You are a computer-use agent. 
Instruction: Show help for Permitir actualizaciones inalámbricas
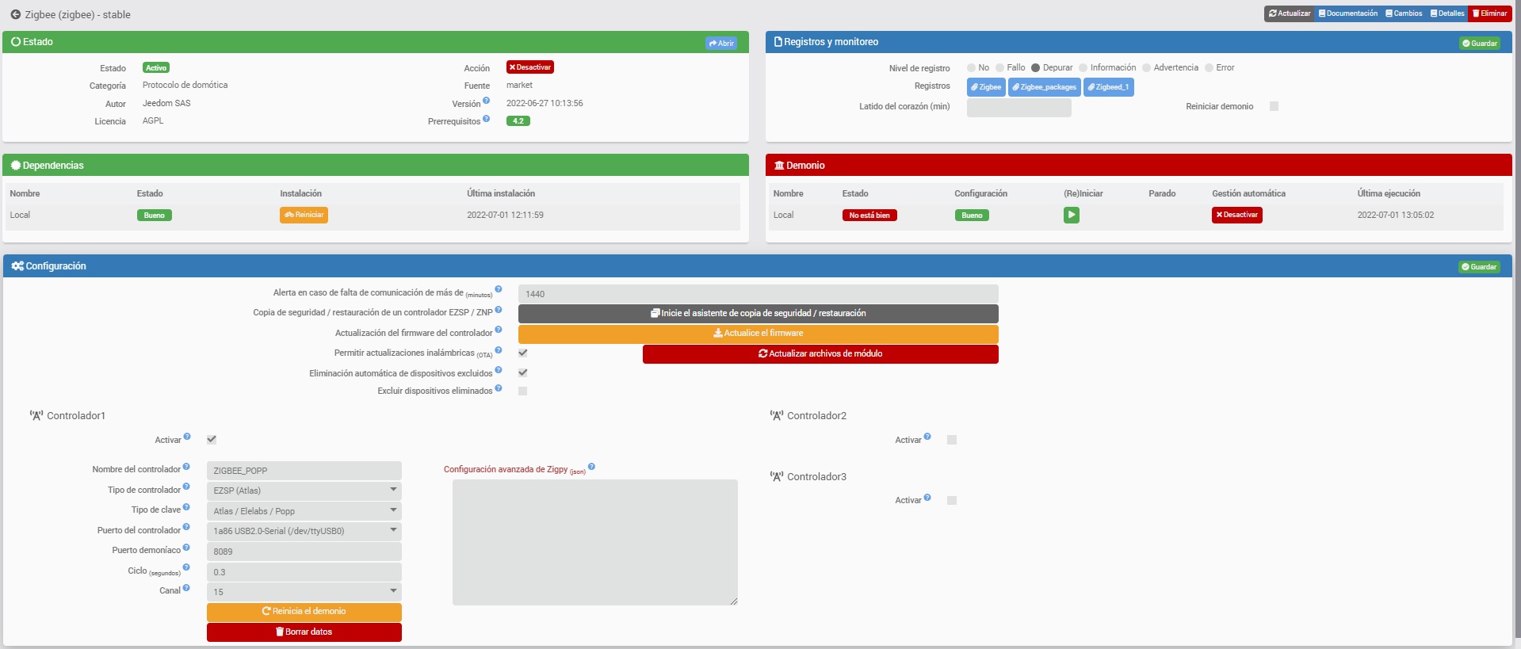point(499,349)
